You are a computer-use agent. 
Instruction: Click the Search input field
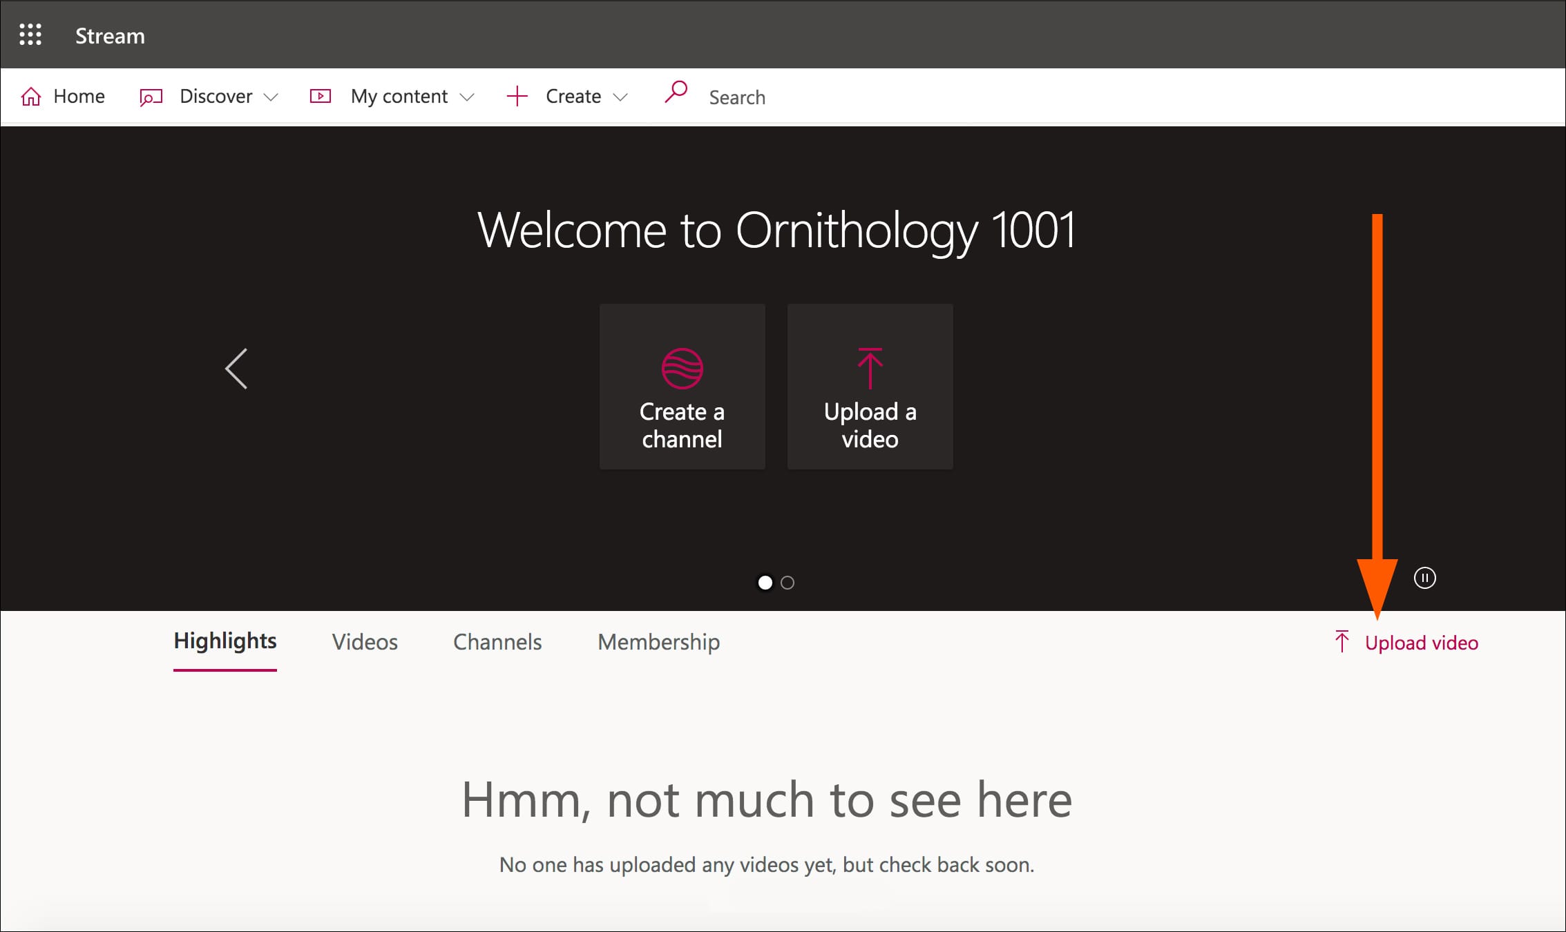736,97
